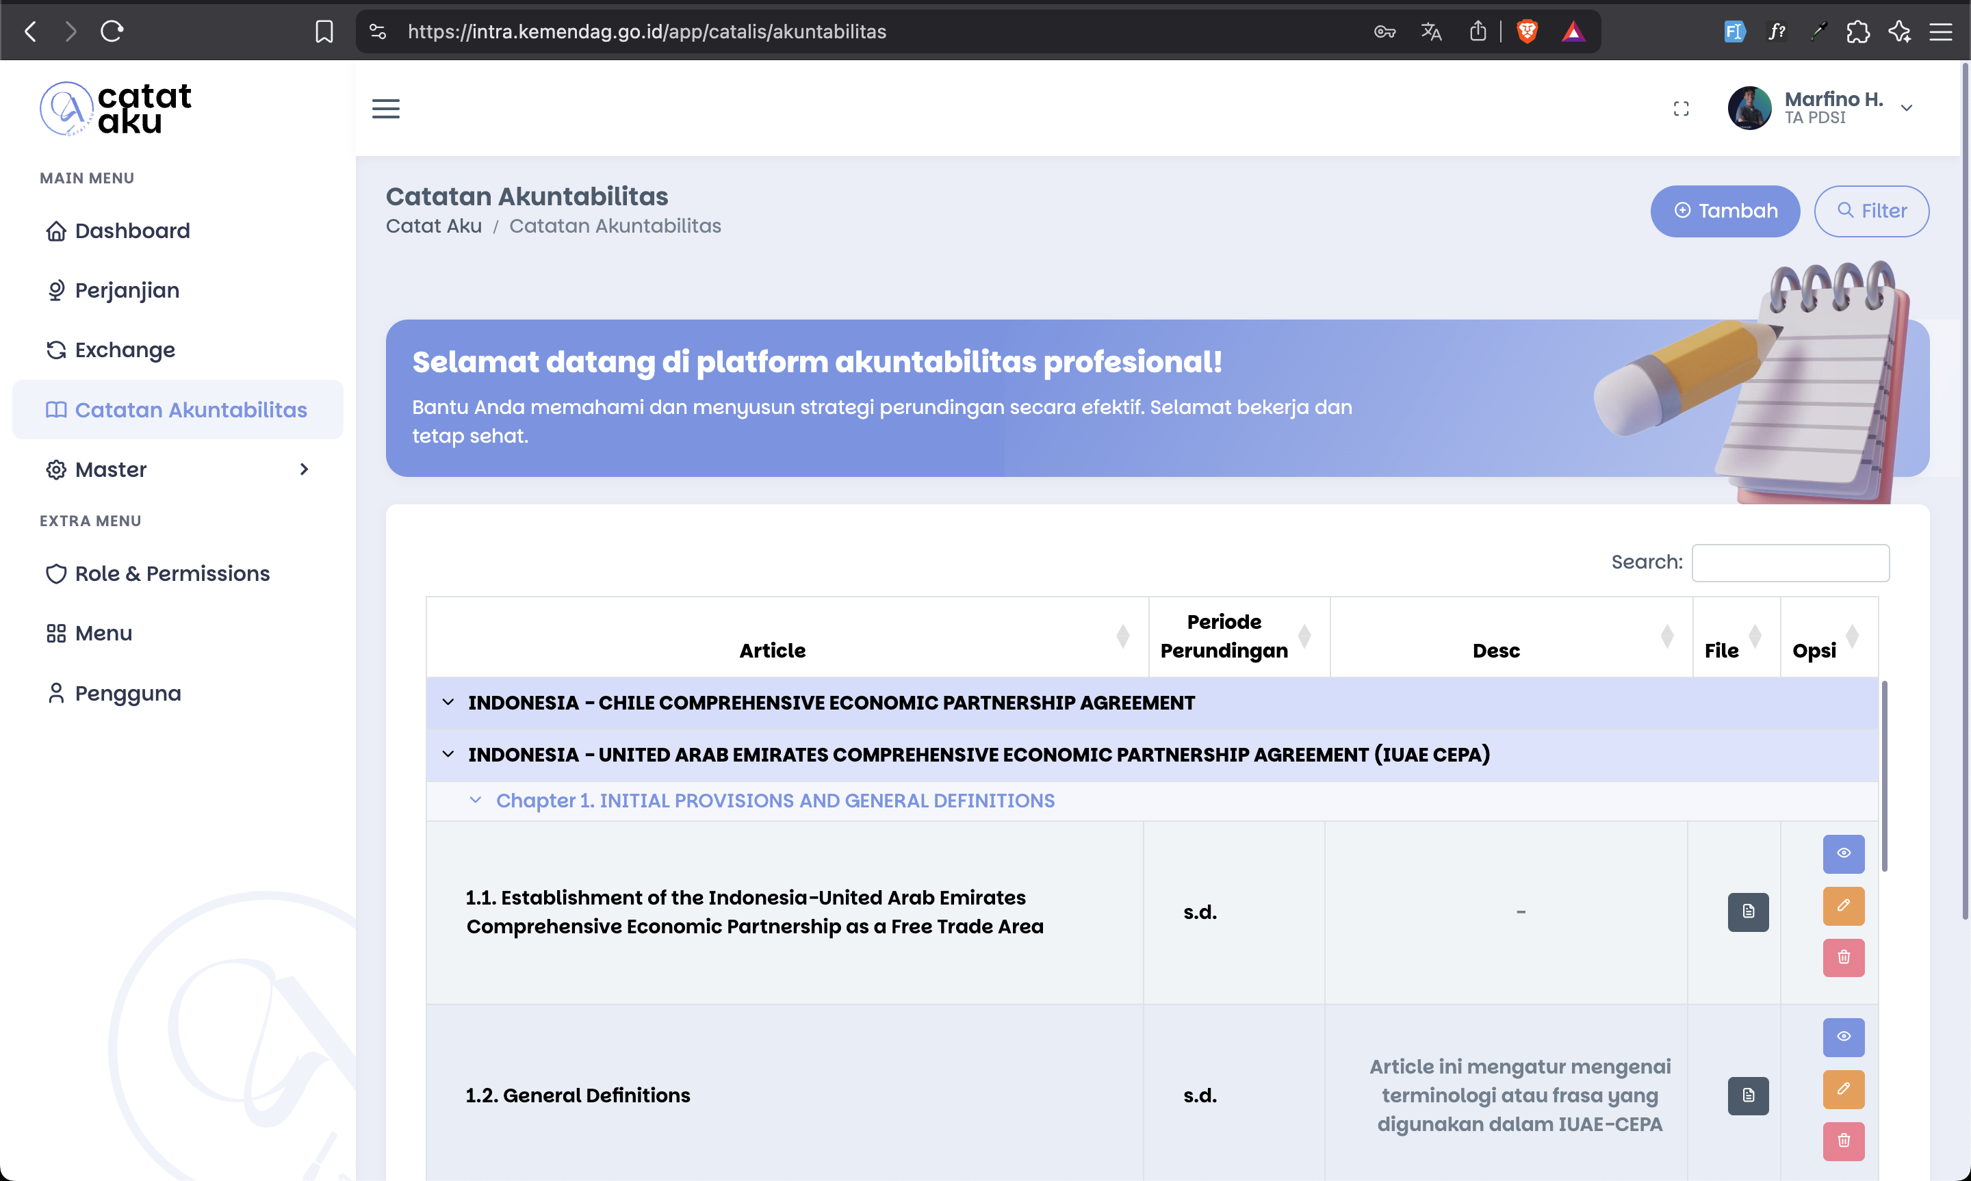Delete article 1.1 with trash button
Image resolution: width=1971 pixels, height=1181 pixels.
coord(1843,957)
